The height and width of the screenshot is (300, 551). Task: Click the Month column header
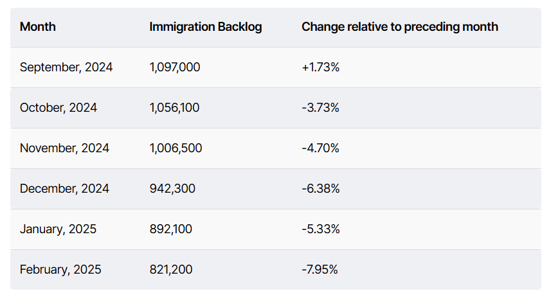coord(38,27)
